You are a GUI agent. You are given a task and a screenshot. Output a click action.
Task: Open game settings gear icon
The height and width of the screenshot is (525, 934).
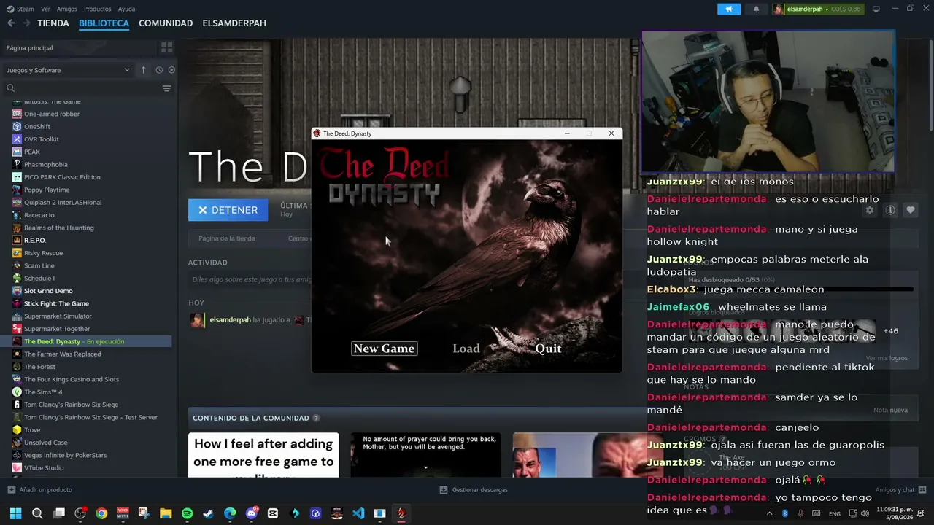click(x=870, y=210)
